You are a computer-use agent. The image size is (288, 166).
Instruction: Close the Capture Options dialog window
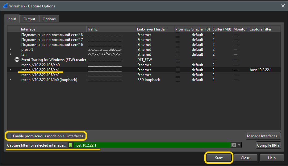[x=283, y=6]
